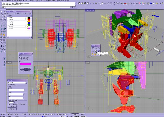The image size is (164, 117).
Task: Click the Details button in Properties panel
Action: (12, 109)
